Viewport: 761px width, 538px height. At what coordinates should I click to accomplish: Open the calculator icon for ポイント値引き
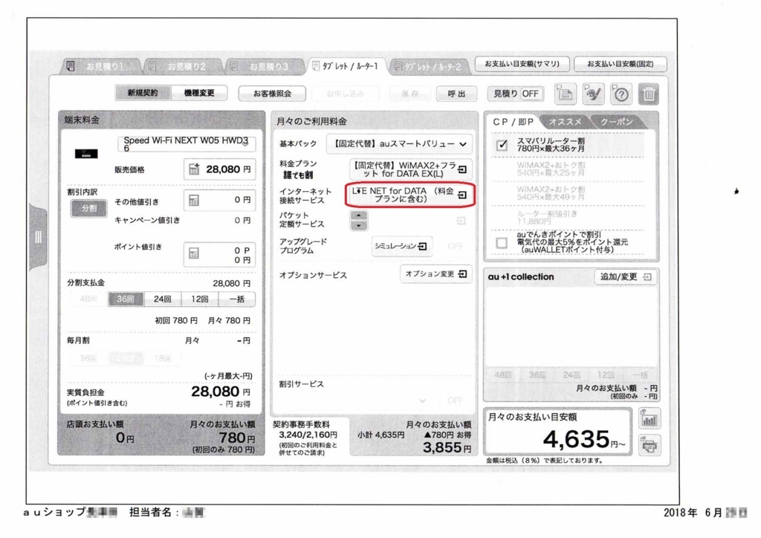click(194, 253)
